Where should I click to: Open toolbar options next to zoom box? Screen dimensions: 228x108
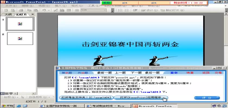point(113,10)
